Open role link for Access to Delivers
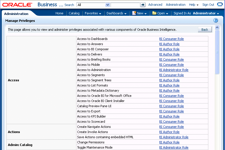Screen dimensions: 225x150 (x=169, y=54)
